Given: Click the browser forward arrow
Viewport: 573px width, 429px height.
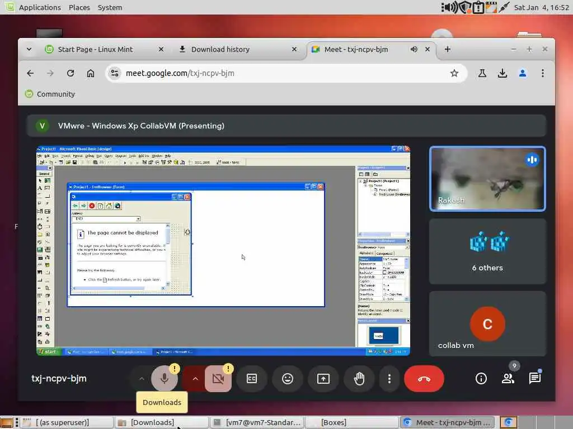Looking at the screenshot, I should (x=50, y=73).
